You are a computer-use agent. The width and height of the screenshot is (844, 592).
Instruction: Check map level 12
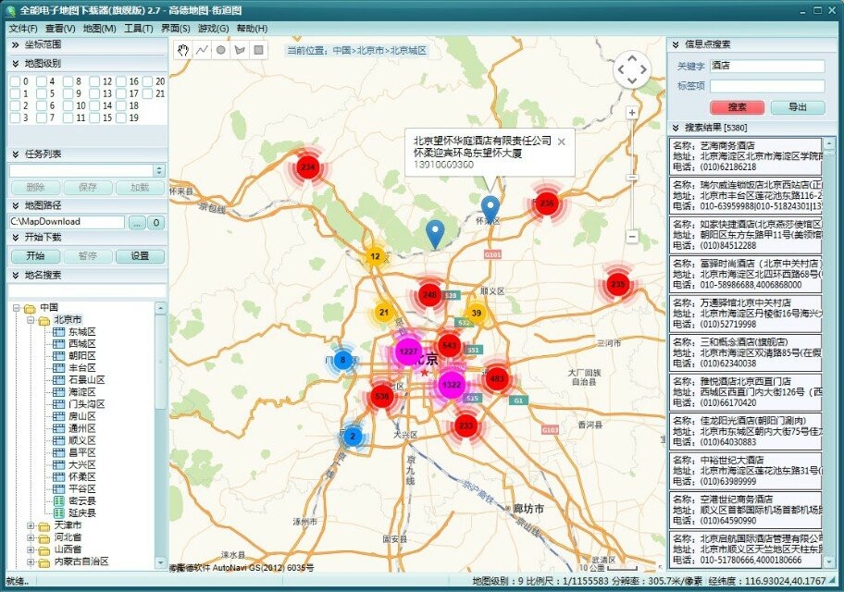(x=94, y=81)
